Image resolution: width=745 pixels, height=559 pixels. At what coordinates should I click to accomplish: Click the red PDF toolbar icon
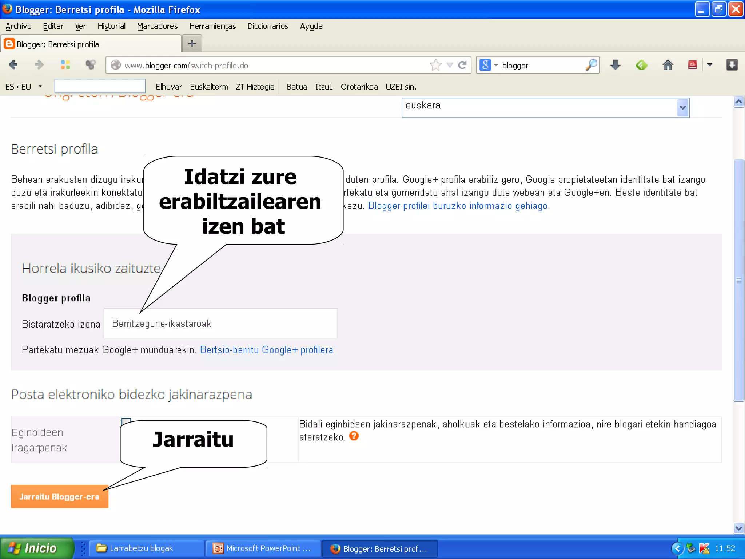tap(692, 65)
